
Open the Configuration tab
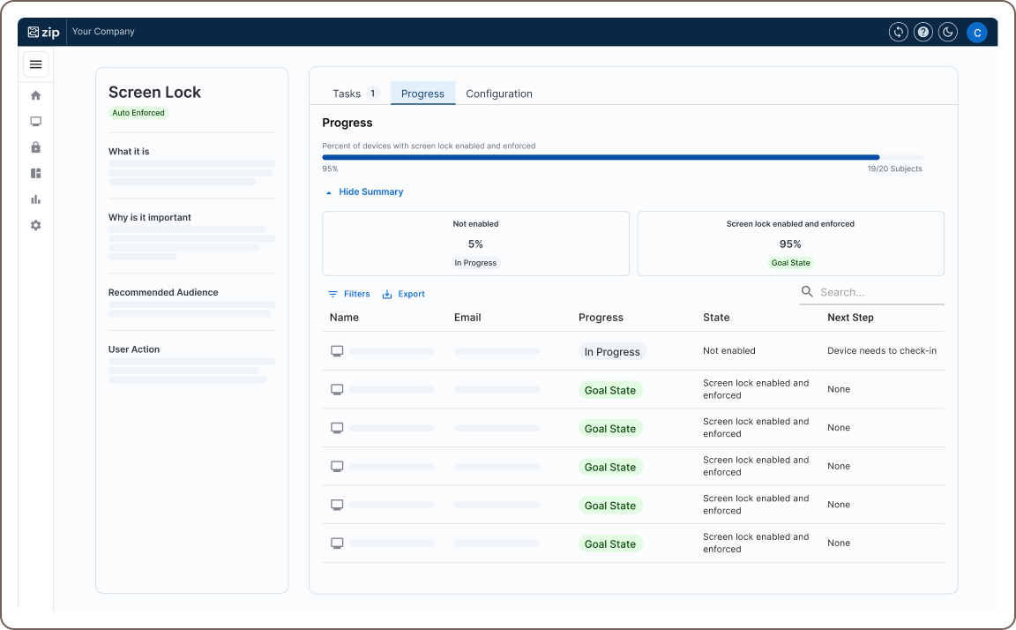[499, 93]
